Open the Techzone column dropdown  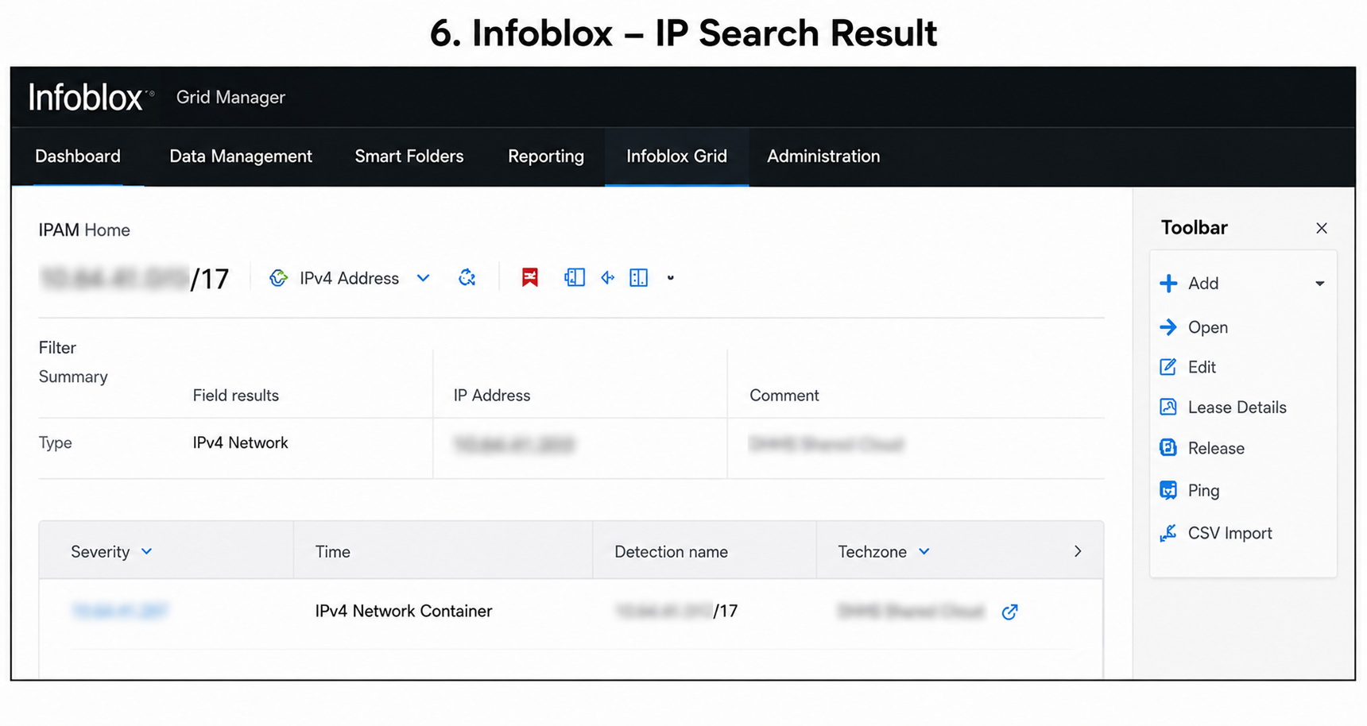(924, 551)
